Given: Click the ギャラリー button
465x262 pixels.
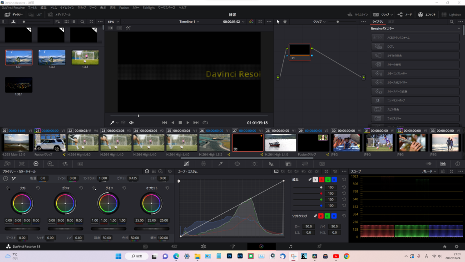Looking at the screenshot, I should point(14,15).
